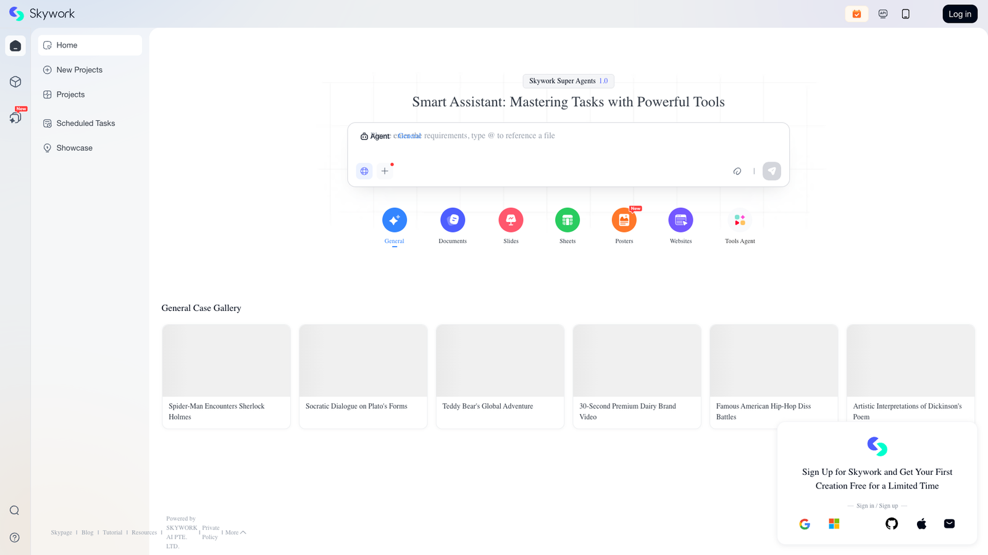The width and height of the screenshot is (988, 555).
Task: Toggle the globe web search button
Action: click(x=364, y=171)
